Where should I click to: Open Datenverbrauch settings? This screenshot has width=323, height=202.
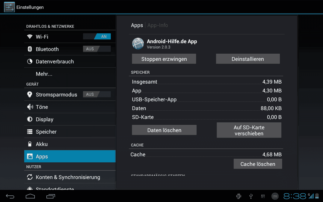(70, 61)
